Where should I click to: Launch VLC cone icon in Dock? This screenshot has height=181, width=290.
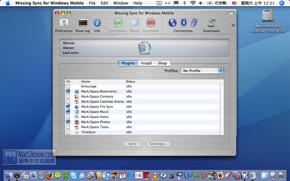[155, 176]
